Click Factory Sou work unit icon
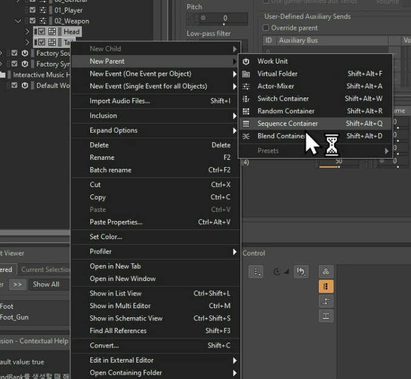Image resolution: width=411 pixels, height=379 pixels. [25, 53]
